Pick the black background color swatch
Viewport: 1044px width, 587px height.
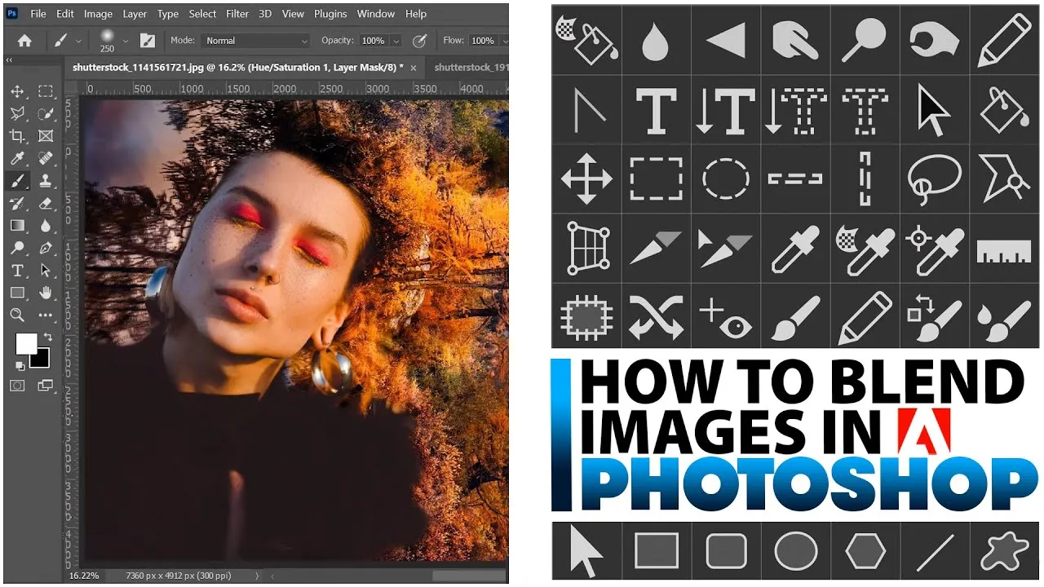(x=41, y=359)
